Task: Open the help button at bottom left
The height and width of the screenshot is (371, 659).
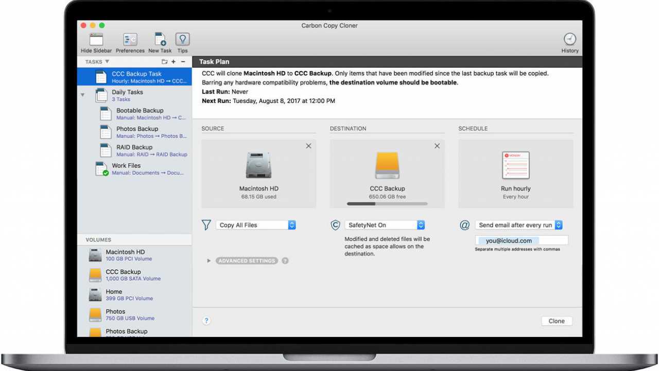Action: point(206,321)
